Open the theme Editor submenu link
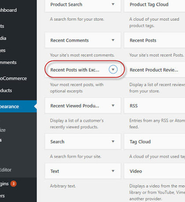 pyautogui.click(x=6, y=170)
